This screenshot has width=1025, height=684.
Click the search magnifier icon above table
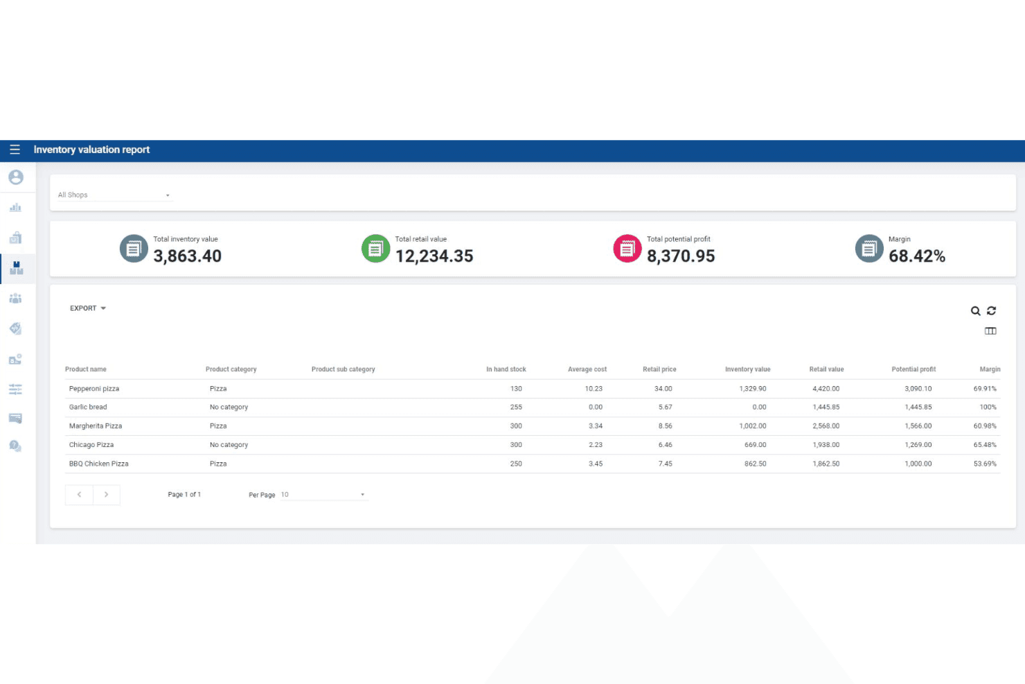click(x=975, y=311)
